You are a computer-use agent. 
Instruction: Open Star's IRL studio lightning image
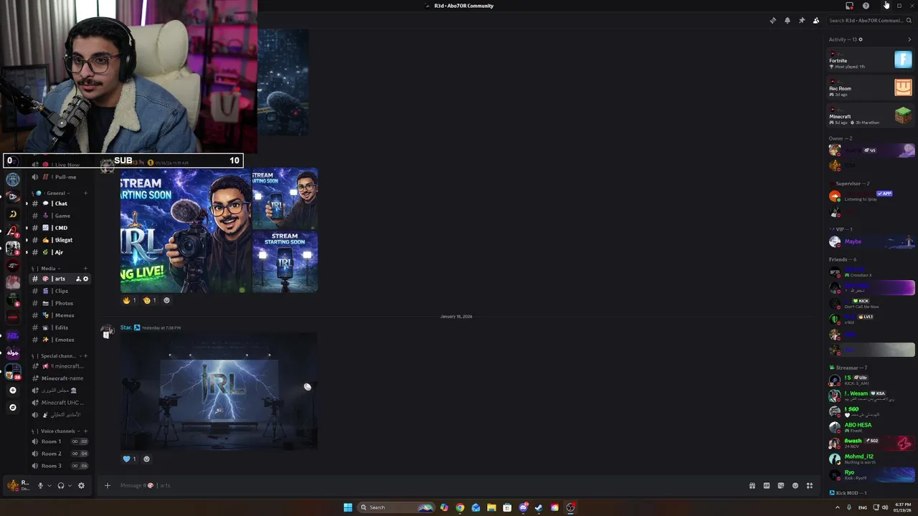coord(219,392)
